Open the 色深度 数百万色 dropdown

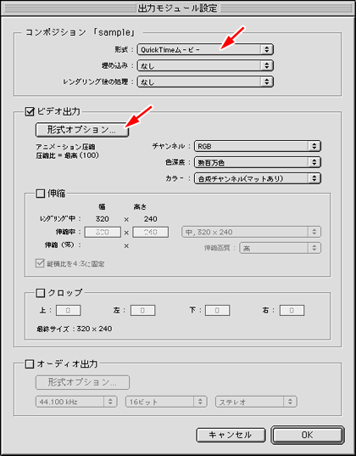258,162
